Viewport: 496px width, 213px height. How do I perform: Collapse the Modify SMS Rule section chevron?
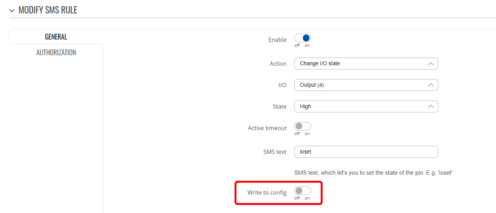(12, 10)
